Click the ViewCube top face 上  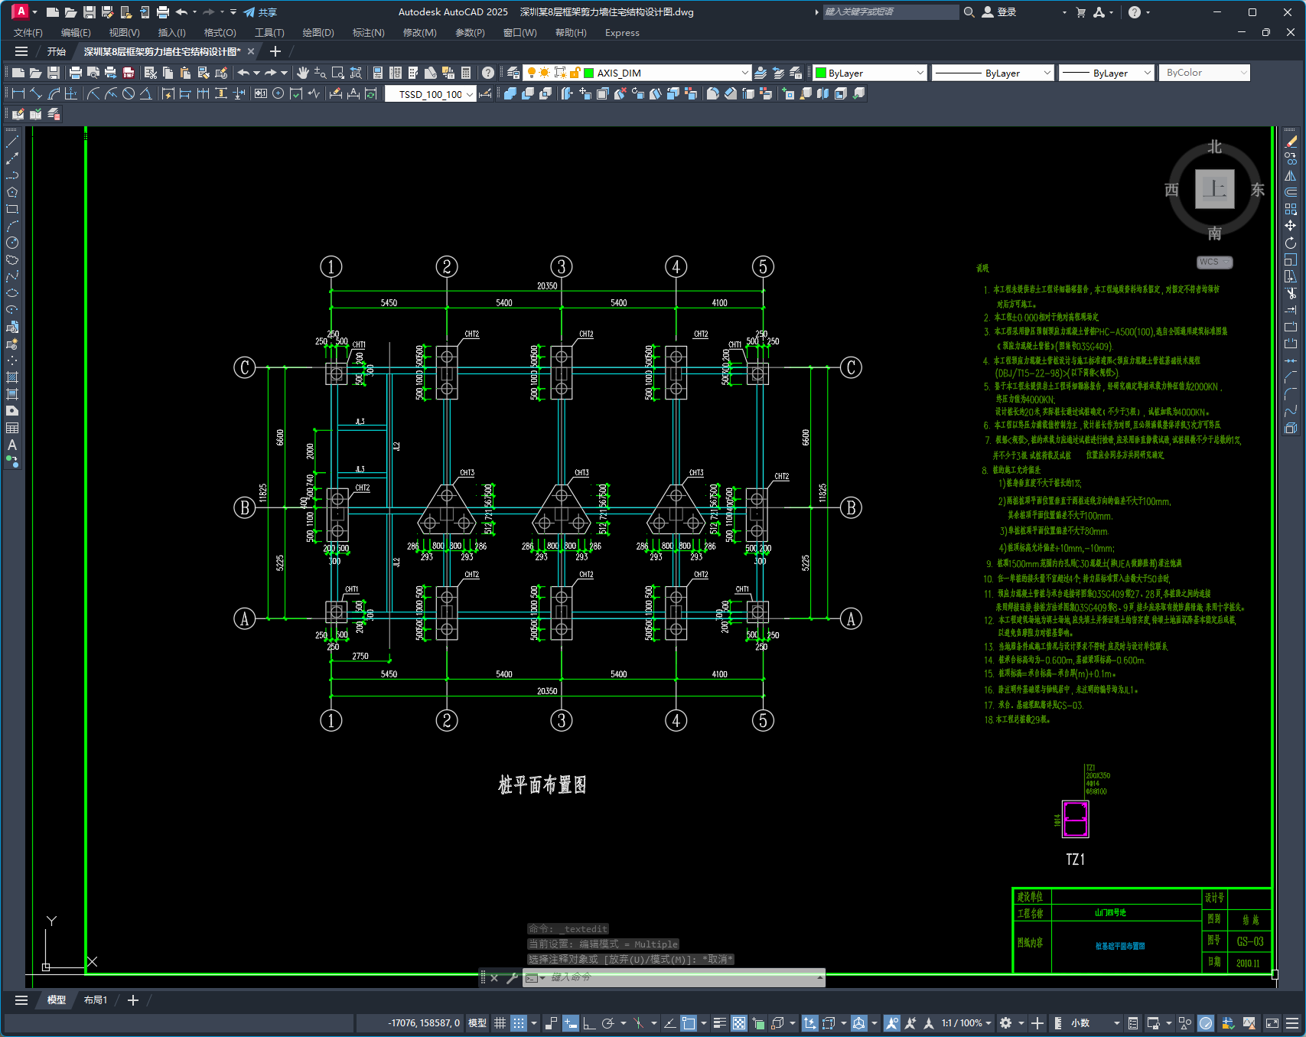coord(1215,189)
